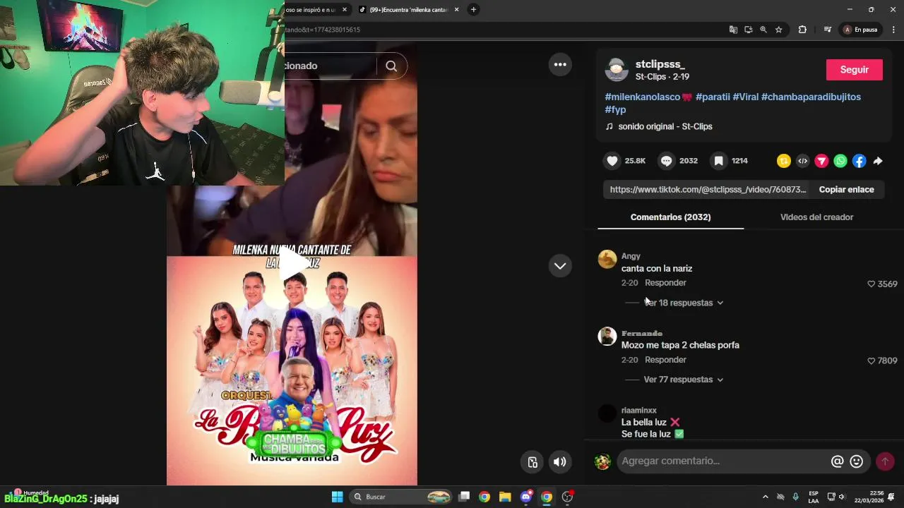Image resolution: width=904 pixels, height=508 pixels.
Task: Click the Agregar comentario input field
Action: click(722, 461)
